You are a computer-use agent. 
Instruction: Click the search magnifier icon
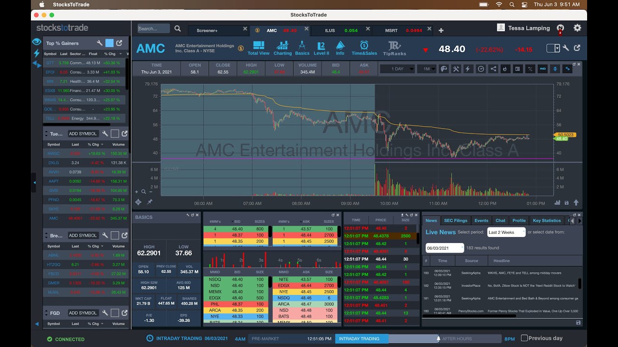pos(178,29)
